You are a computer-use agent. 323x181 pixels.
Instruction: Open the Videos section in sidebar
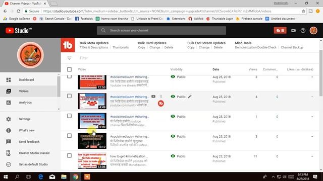click(29, 91)
